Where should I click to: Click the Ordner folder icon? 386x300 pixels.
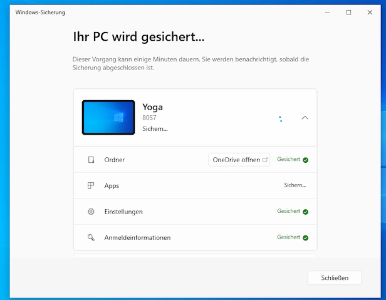pyautogui.click(x=91, y=160)
